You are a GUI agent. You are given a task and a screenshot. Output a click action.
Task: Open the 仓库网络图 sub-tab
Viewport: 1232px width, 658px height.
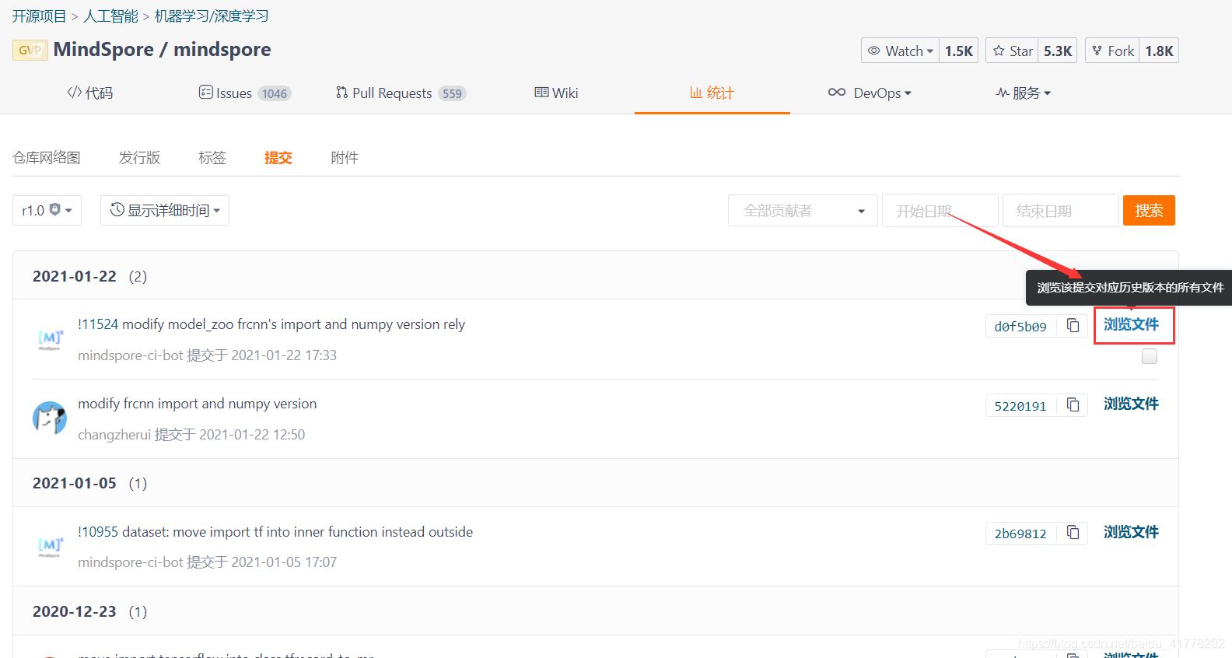click(47, 158)
